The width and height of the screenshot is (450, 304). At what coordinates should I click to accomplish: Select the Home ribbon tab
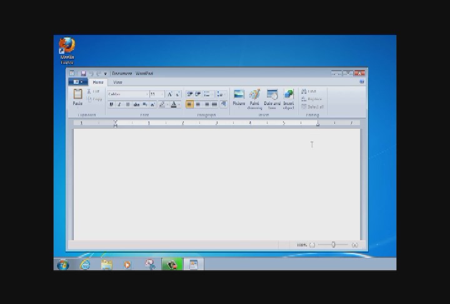(x=98, y=82)
